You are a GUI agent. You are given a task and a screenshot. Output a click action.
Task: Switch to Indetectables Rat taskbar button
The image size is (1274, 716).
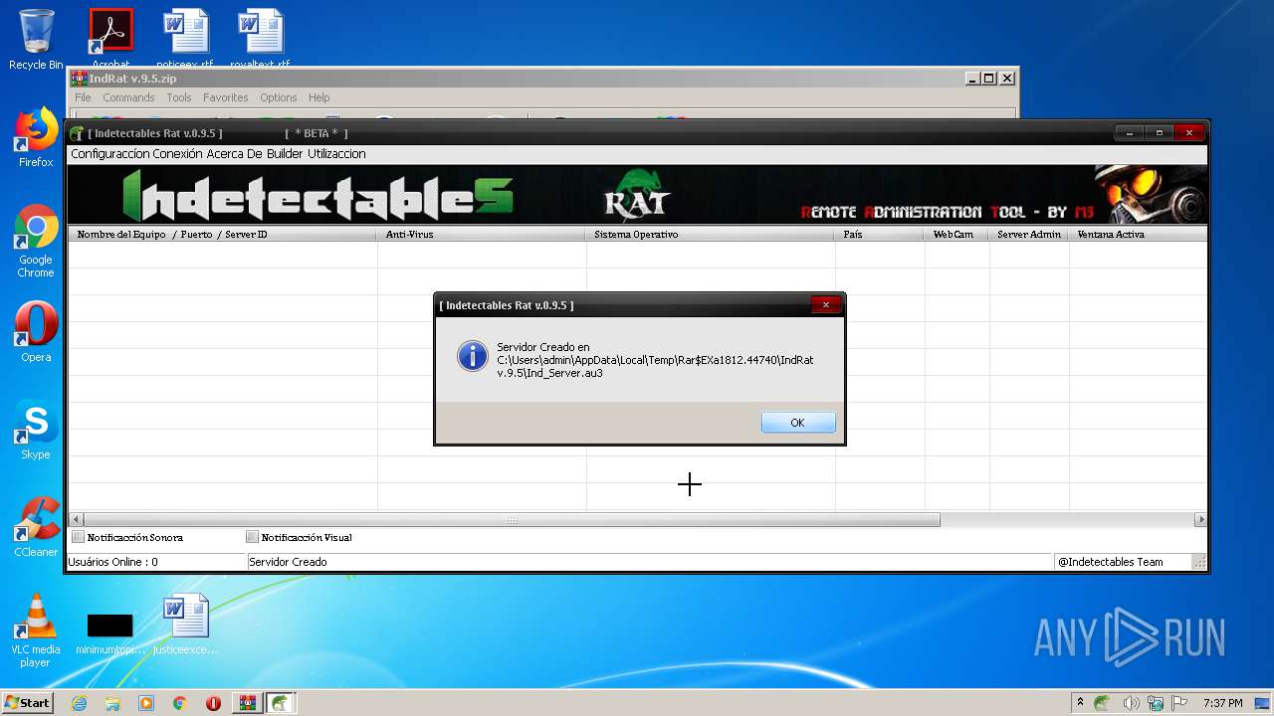pyautogui.click(x=281, y=703)
